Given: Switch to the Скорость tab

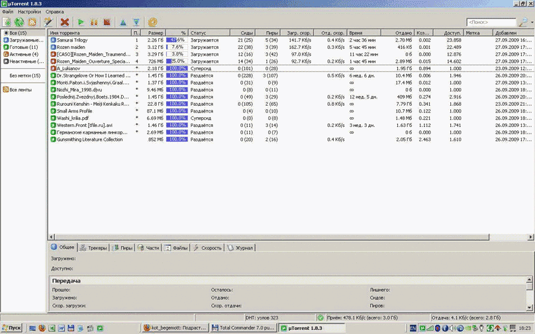Looking at the screenshot, I should point(207,248).
